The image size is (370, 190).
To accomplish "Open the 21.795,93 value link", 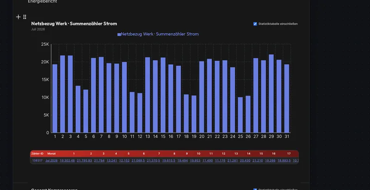I will coord(84,160).
